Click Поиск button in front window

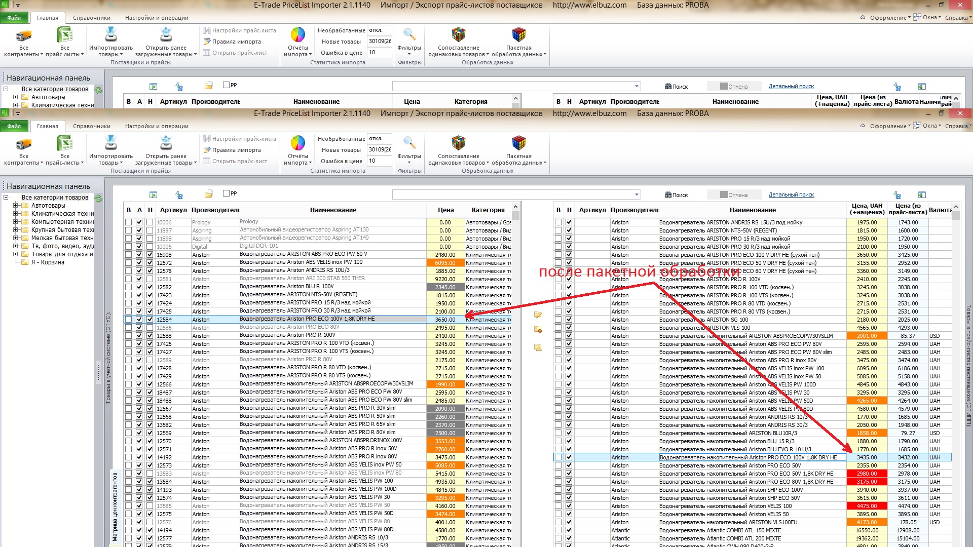click(x=677, y=195)
